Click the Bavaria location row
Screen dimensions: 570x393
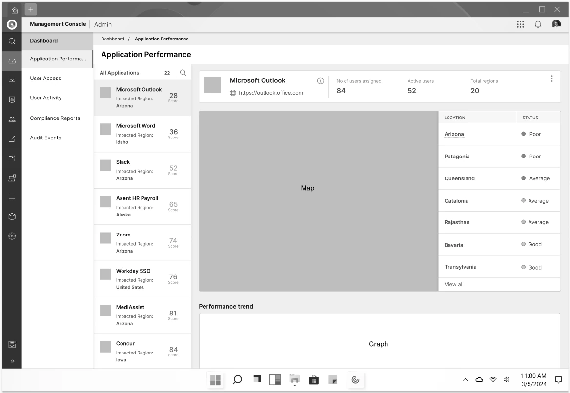499,245
